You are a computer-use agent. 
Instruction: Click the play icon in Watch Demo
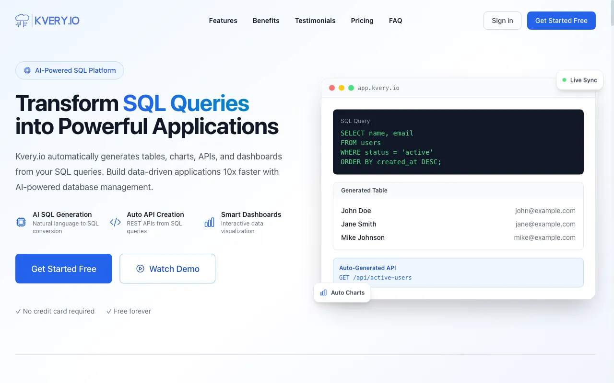[140, 269]
